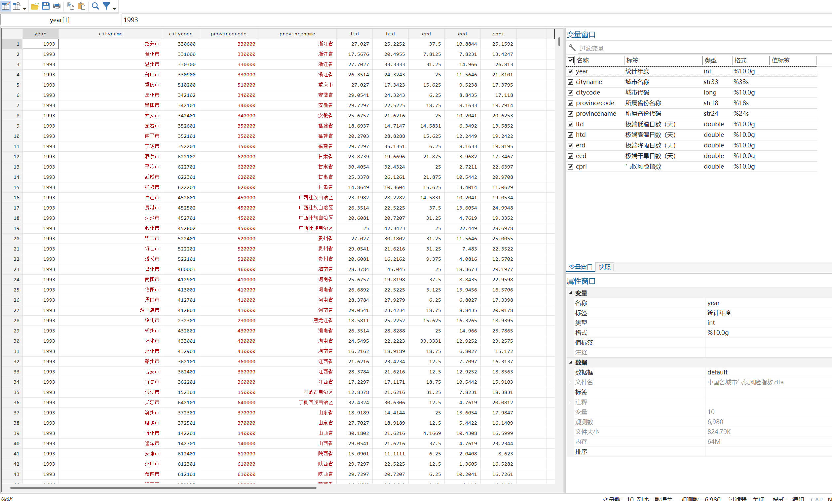
Task: Open dropdown arrow beside browser mode icon
Action: [x=24, y=9]
